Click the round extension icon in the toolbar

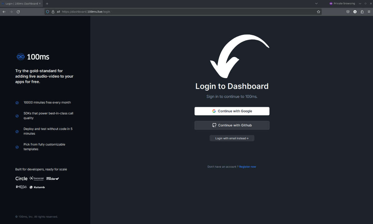pyautogui.click(x=355, y=12)
